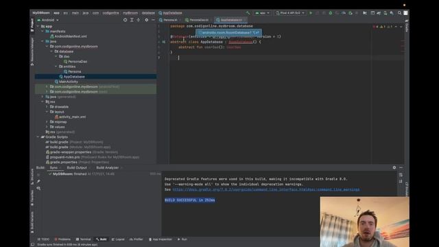This screenshot has width=439, height=247.
Task: Toggle the Build Variants side button
Action: pyautogui.click(x=32, y=222)
